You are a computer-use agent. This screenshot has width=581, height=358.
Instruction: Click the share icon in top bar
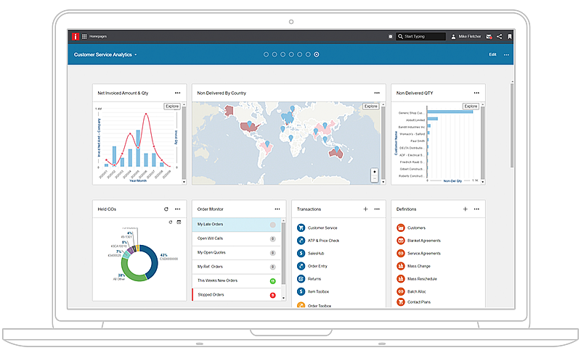click(x=499, y=36)
